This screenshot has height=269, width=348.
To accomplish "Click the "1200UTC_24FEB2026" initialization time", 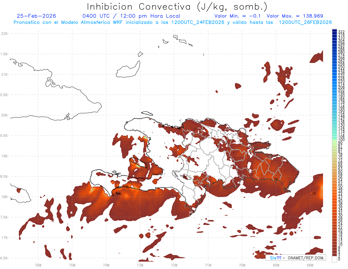I will tap(198, 22).
